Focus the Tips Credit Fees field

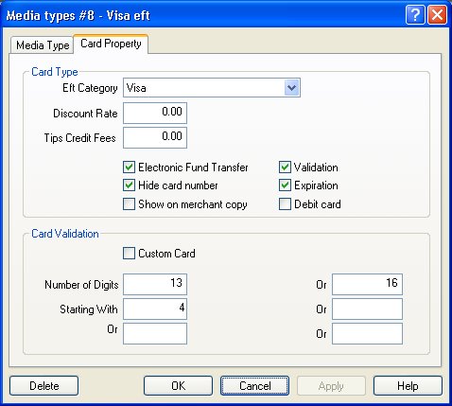(155, 137)
